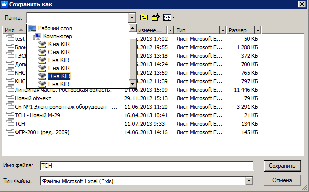Click the date 16.04.2013 10:41
This screenshot has width=309, height=192.
[146, 115]
